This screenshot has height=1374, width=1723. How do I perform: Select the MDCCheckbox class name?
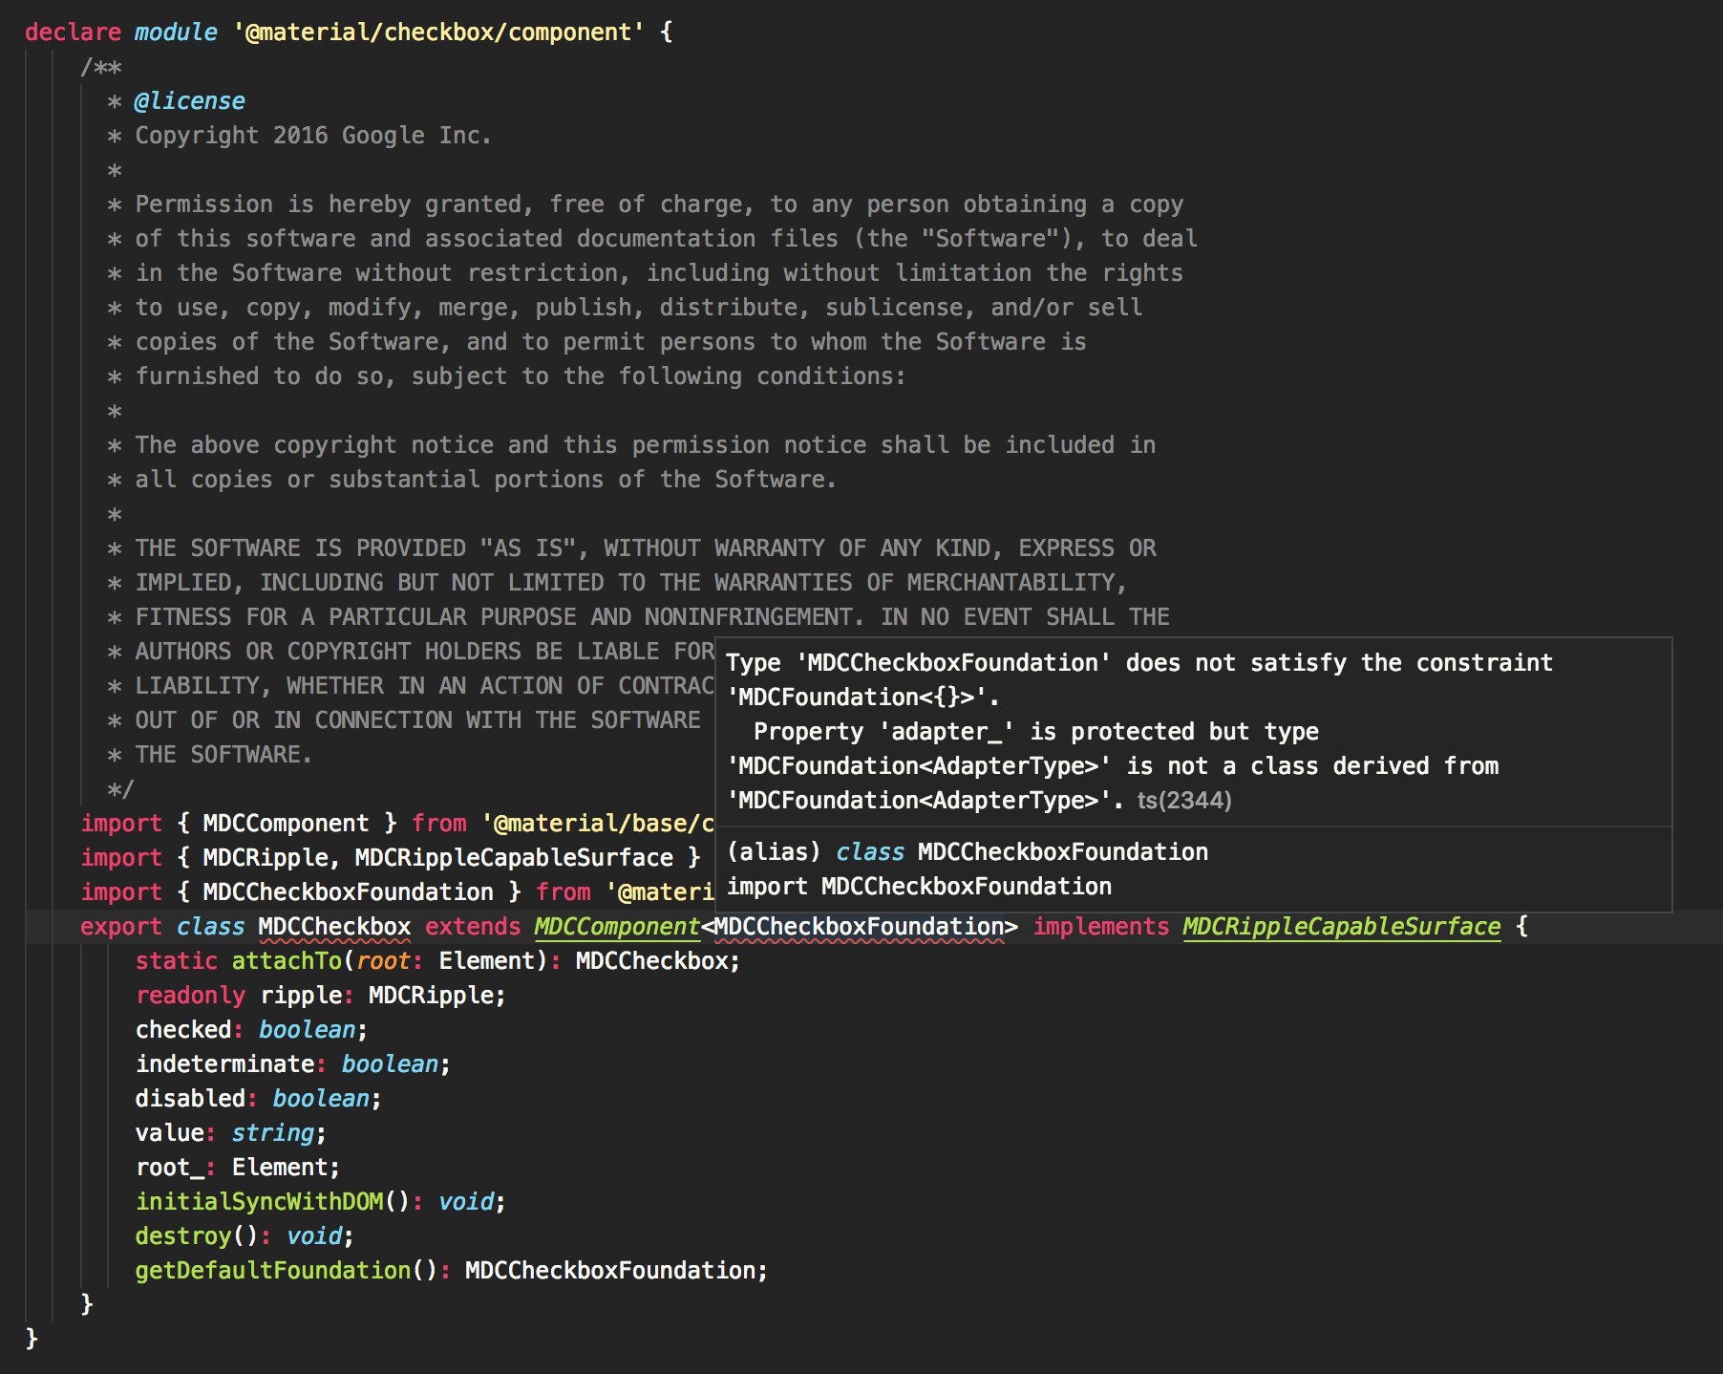(333, 926)
